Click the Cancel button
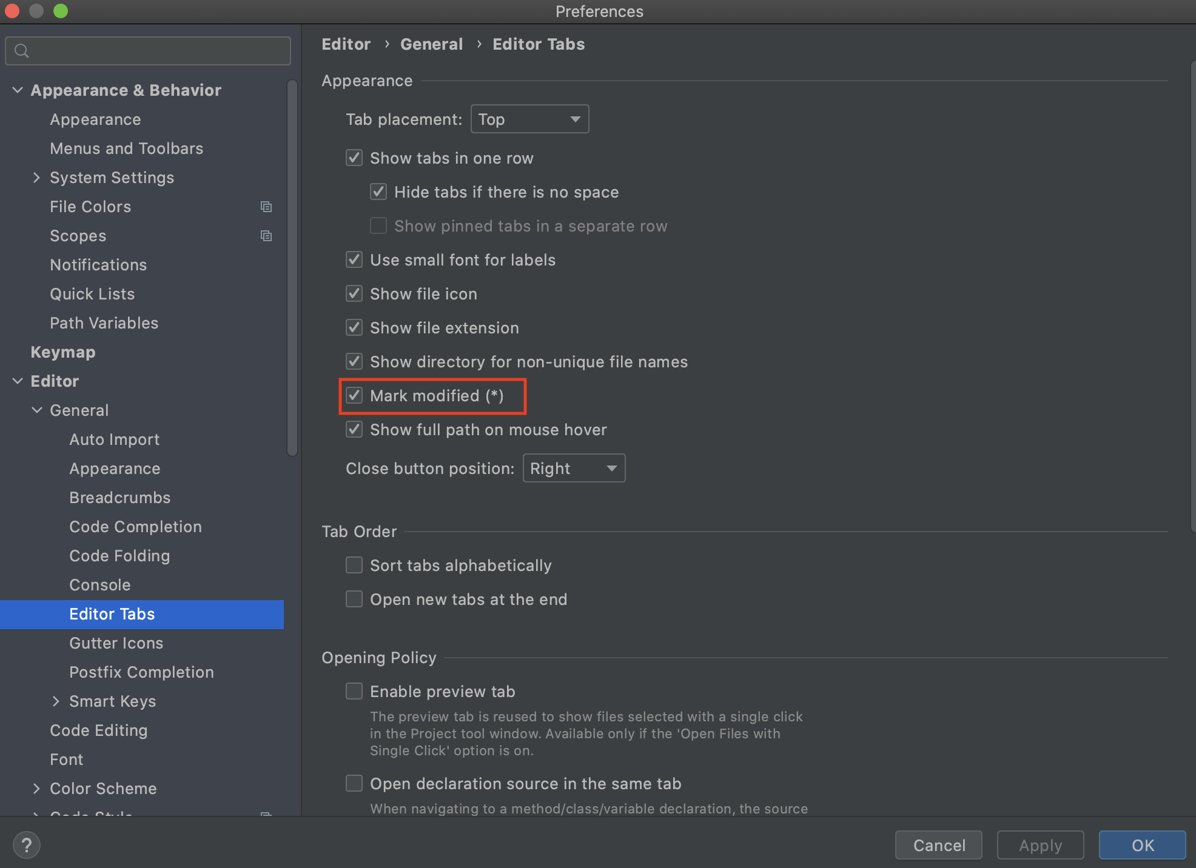 coord(938,845)
